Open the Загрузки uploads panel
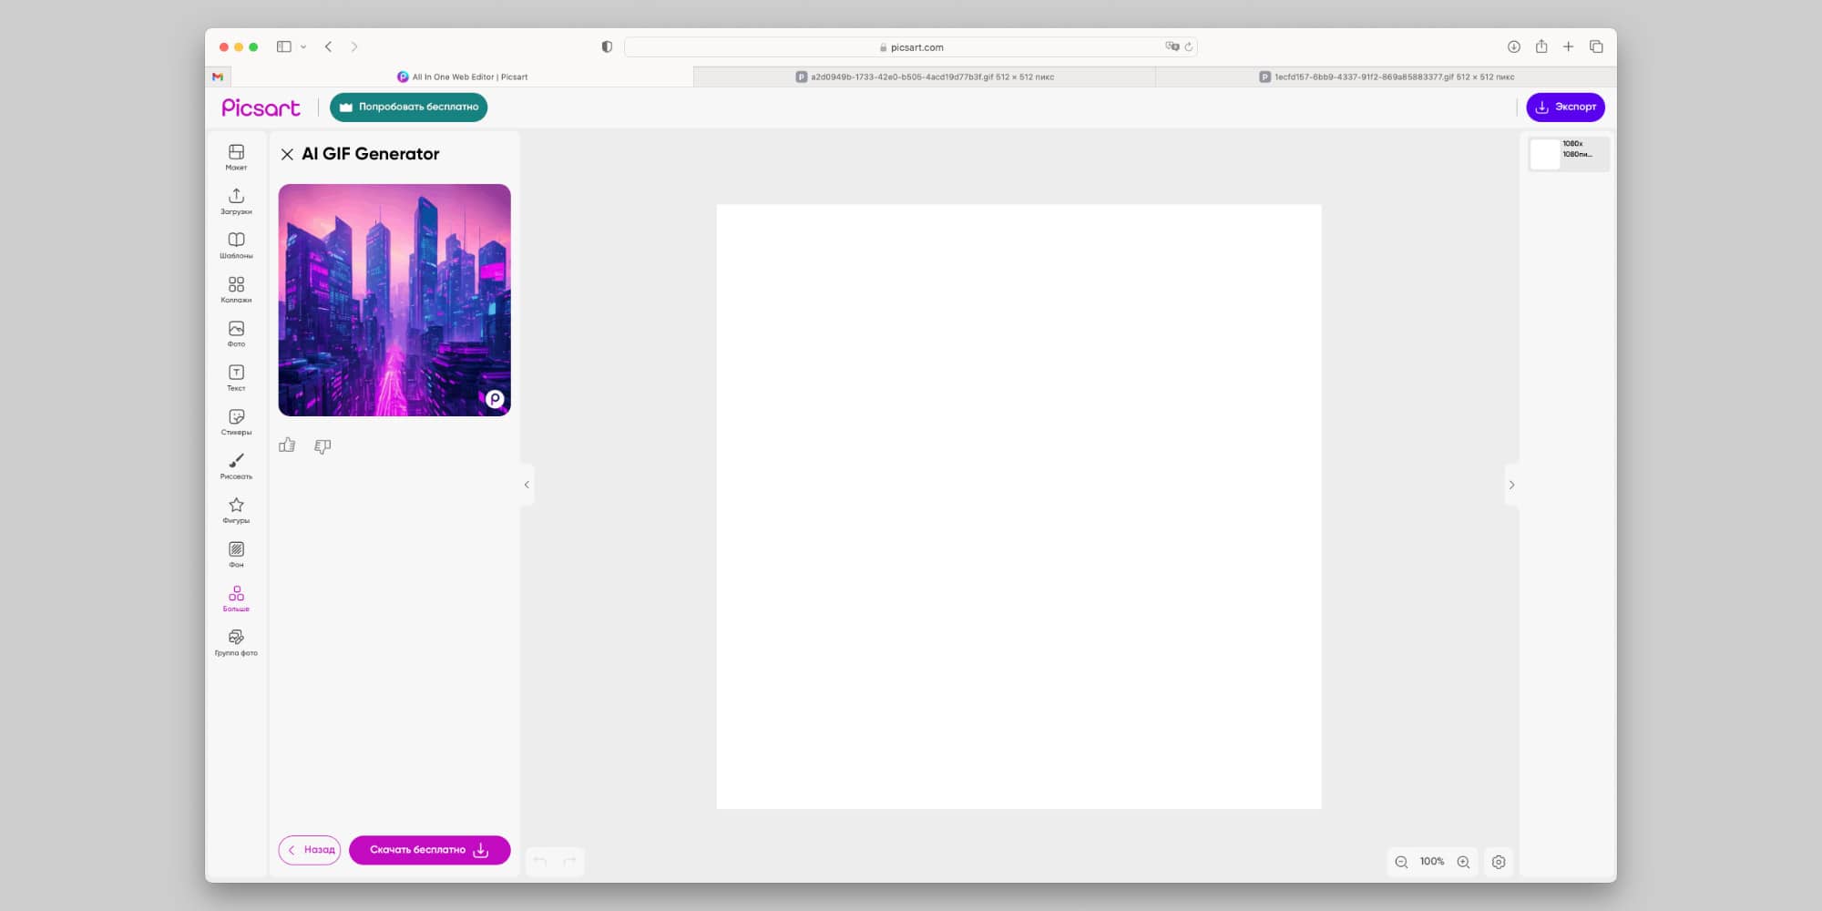This screenshot has height=911, width=1822. (x=236, y=200)
